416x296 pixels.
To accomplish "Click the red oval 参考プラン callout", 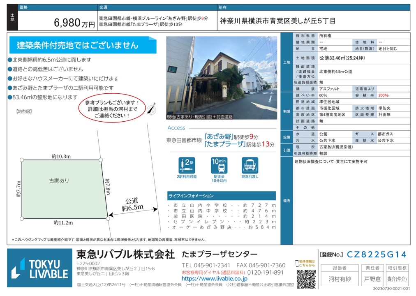I will pos(112,109).
